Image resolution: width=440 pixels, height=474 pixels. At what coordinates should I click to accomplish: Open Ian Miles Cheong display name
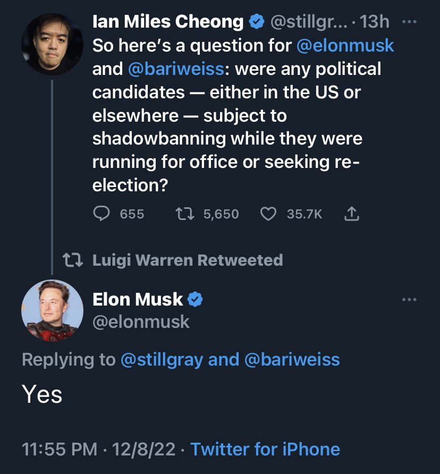(x=168, y=22)
